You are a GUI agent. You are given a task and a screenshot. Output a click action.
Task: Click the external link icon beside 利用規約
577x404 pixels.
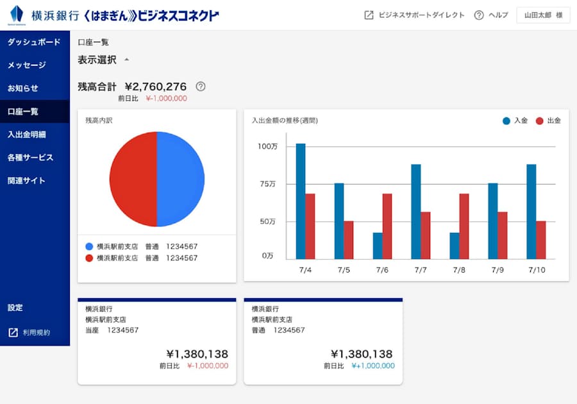coord(13,332)
